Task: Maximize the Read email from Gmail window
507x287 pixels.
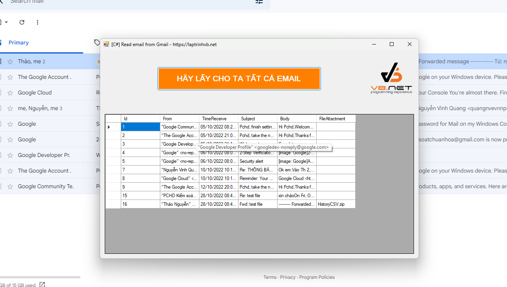Action: 392,44
